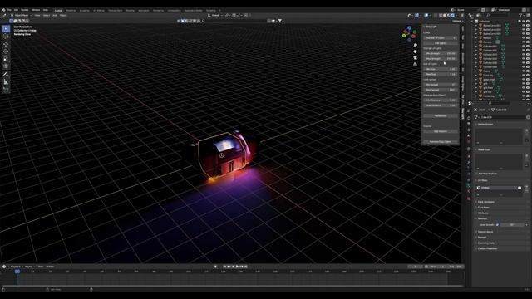Select the Scale tool
Viewport: 532px width, 299px height.
[6, 59]
